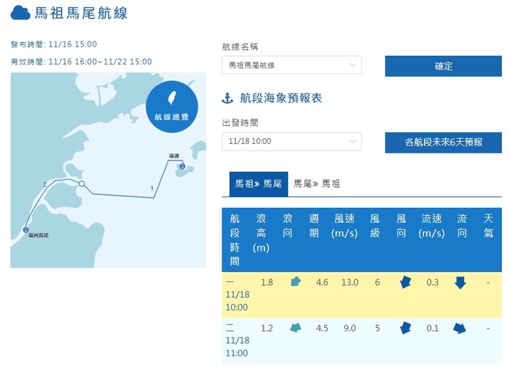Select the 馬祖» 馬尾 tab
Image resolution: width=510 pixels, height=373 pixels.
tap(258, 185)
